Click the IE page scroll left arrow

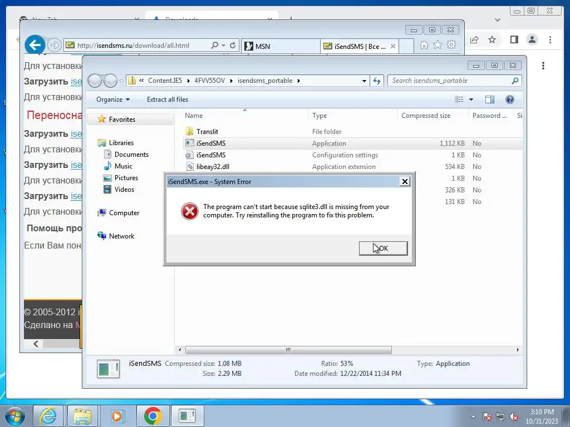tap(36, 344)
